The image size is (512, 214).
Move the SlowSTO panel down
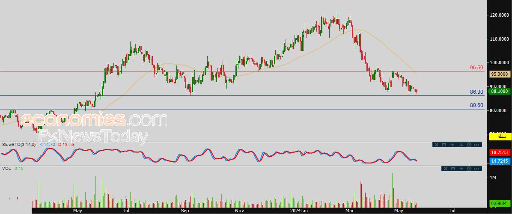pos(461,145)
